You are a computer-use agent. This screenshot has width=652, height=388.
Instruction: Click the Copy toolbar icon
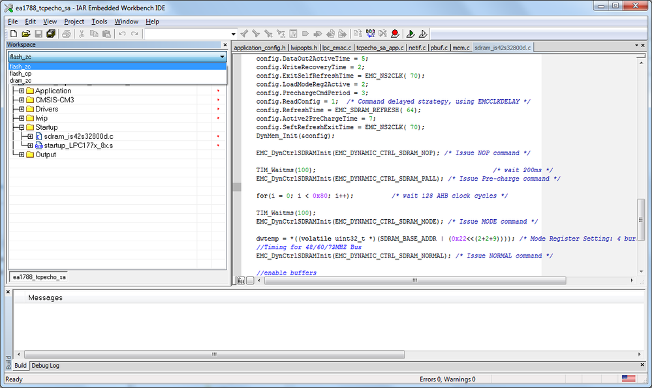[94, 34]
